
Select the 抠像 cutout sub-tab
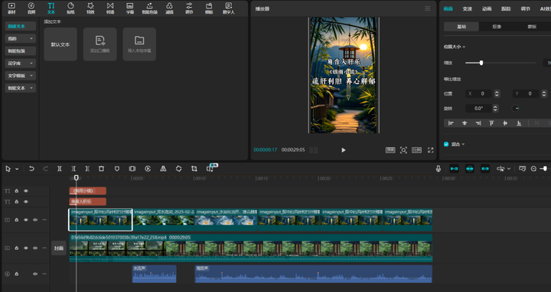click(497, 27)
